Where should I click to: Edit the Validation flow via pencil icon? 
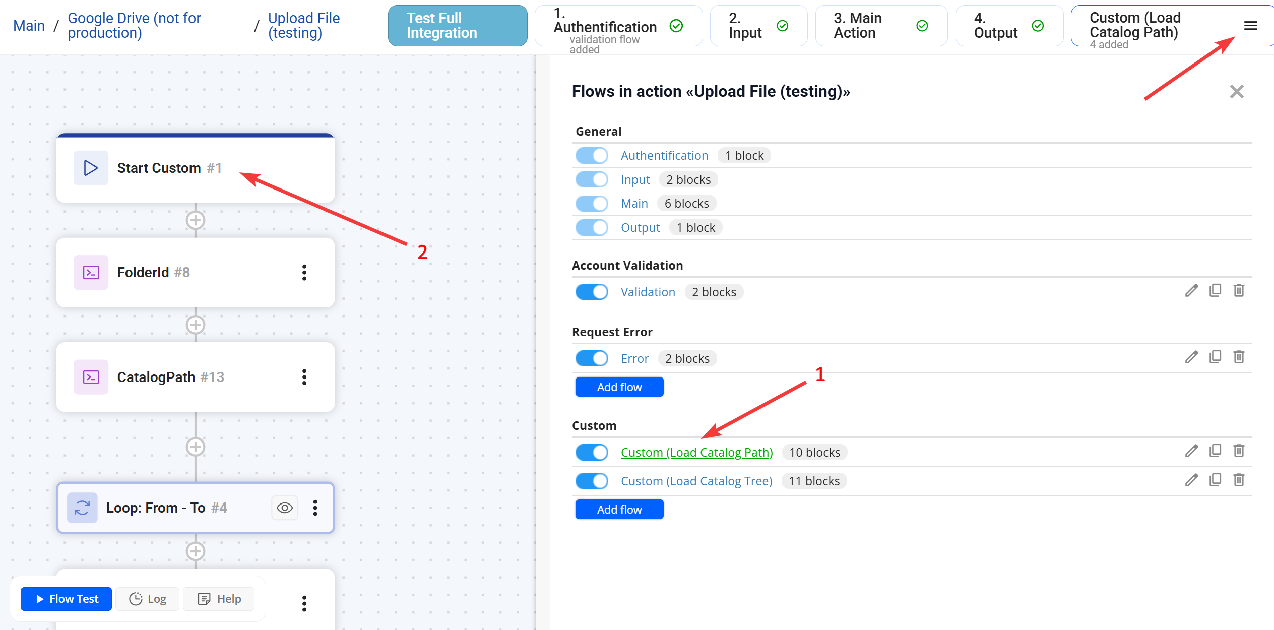pos(1191,291)
